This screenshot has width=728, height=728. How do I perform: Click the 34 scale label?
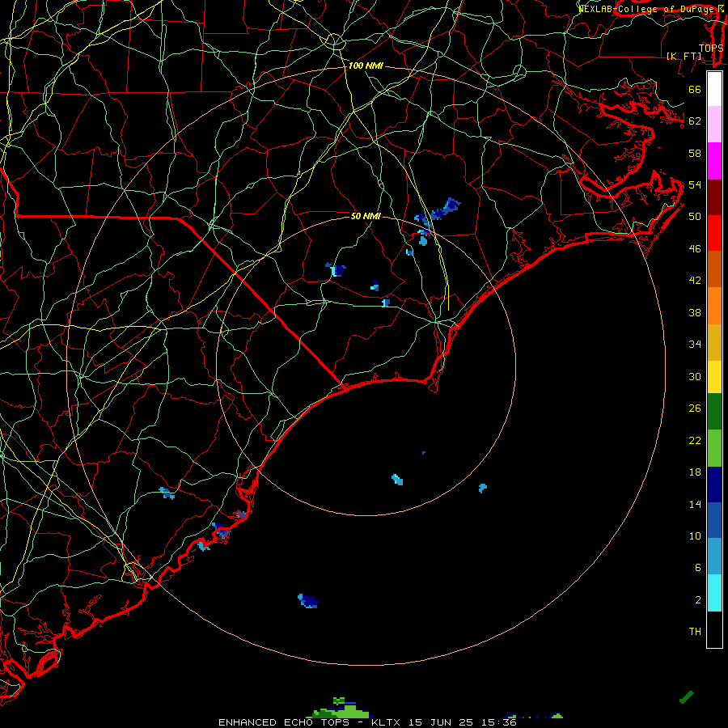[695, 344]
